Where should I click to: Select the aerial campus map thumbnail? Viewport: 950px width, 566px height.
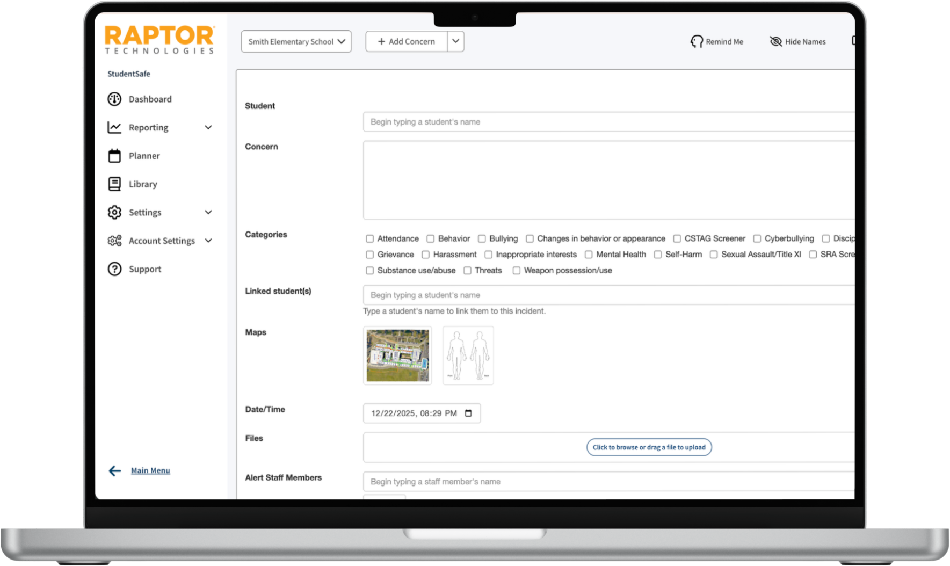click(397, 355)
